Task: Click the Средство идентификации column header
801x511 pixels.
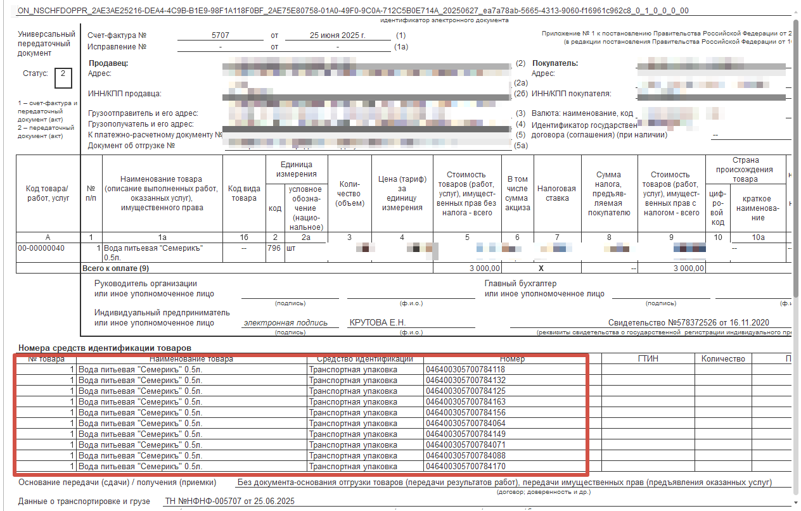Action: (x=365, y=359)
